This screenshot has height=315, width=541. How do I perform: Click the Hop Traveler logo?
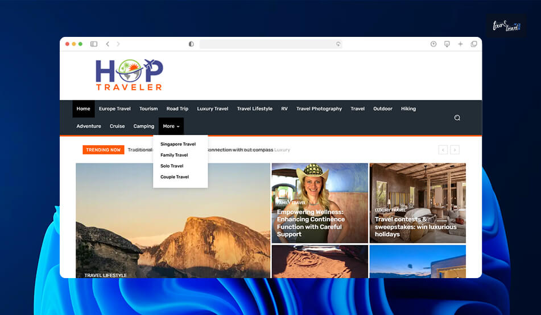(129, 75)
